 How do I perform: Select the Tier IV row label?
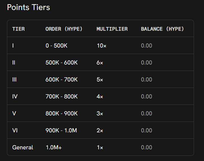(15, 96)
